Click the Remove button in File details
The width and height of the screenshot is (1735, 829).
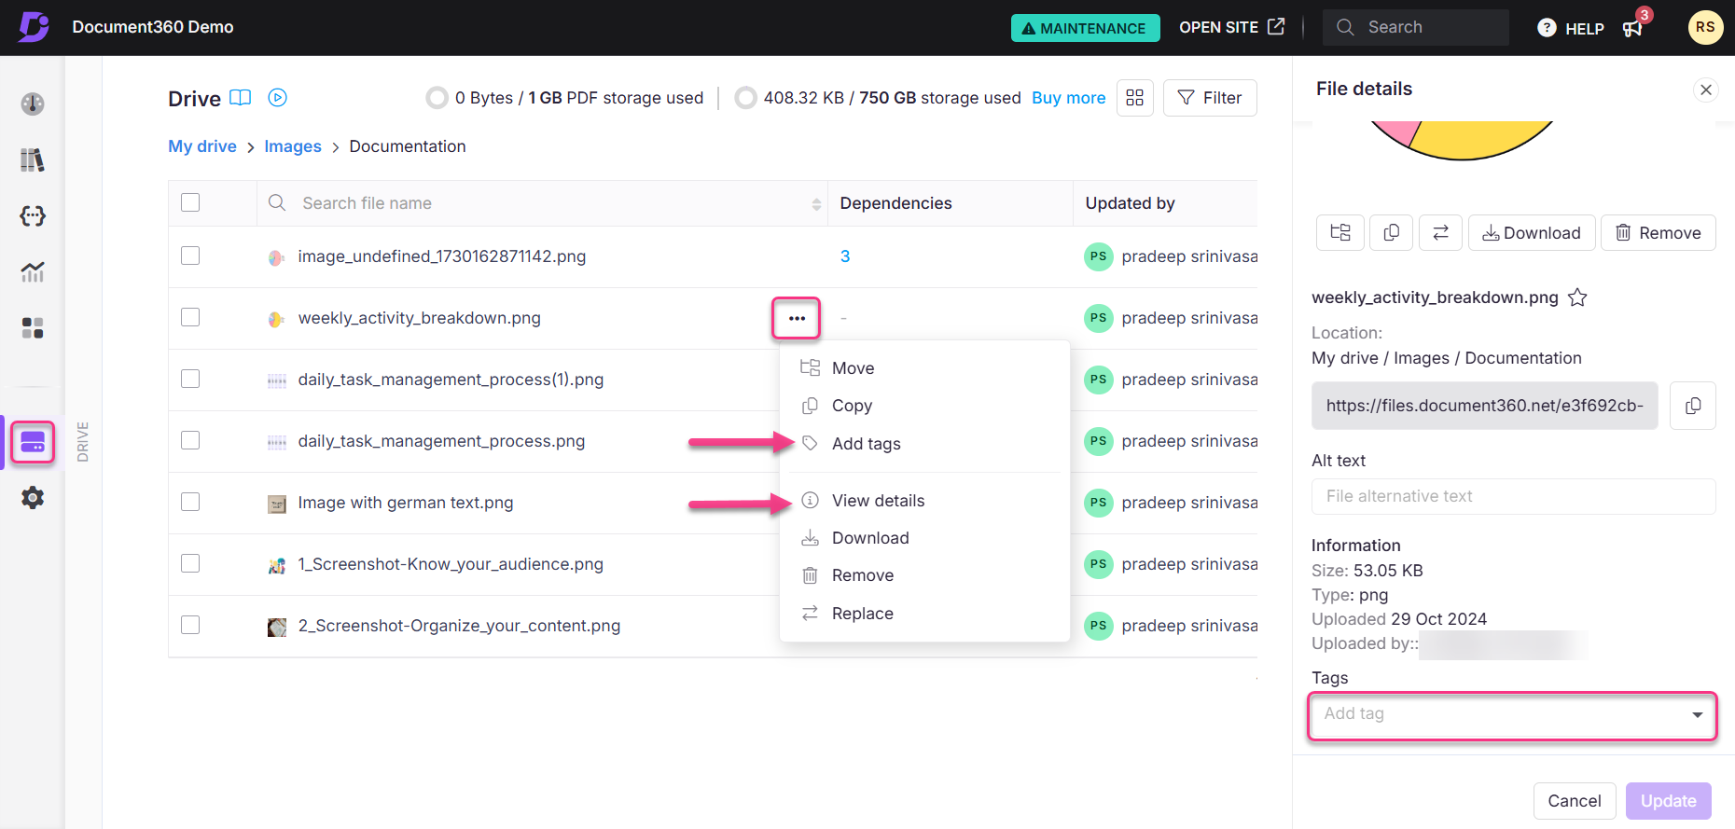tap(1659, 232)
